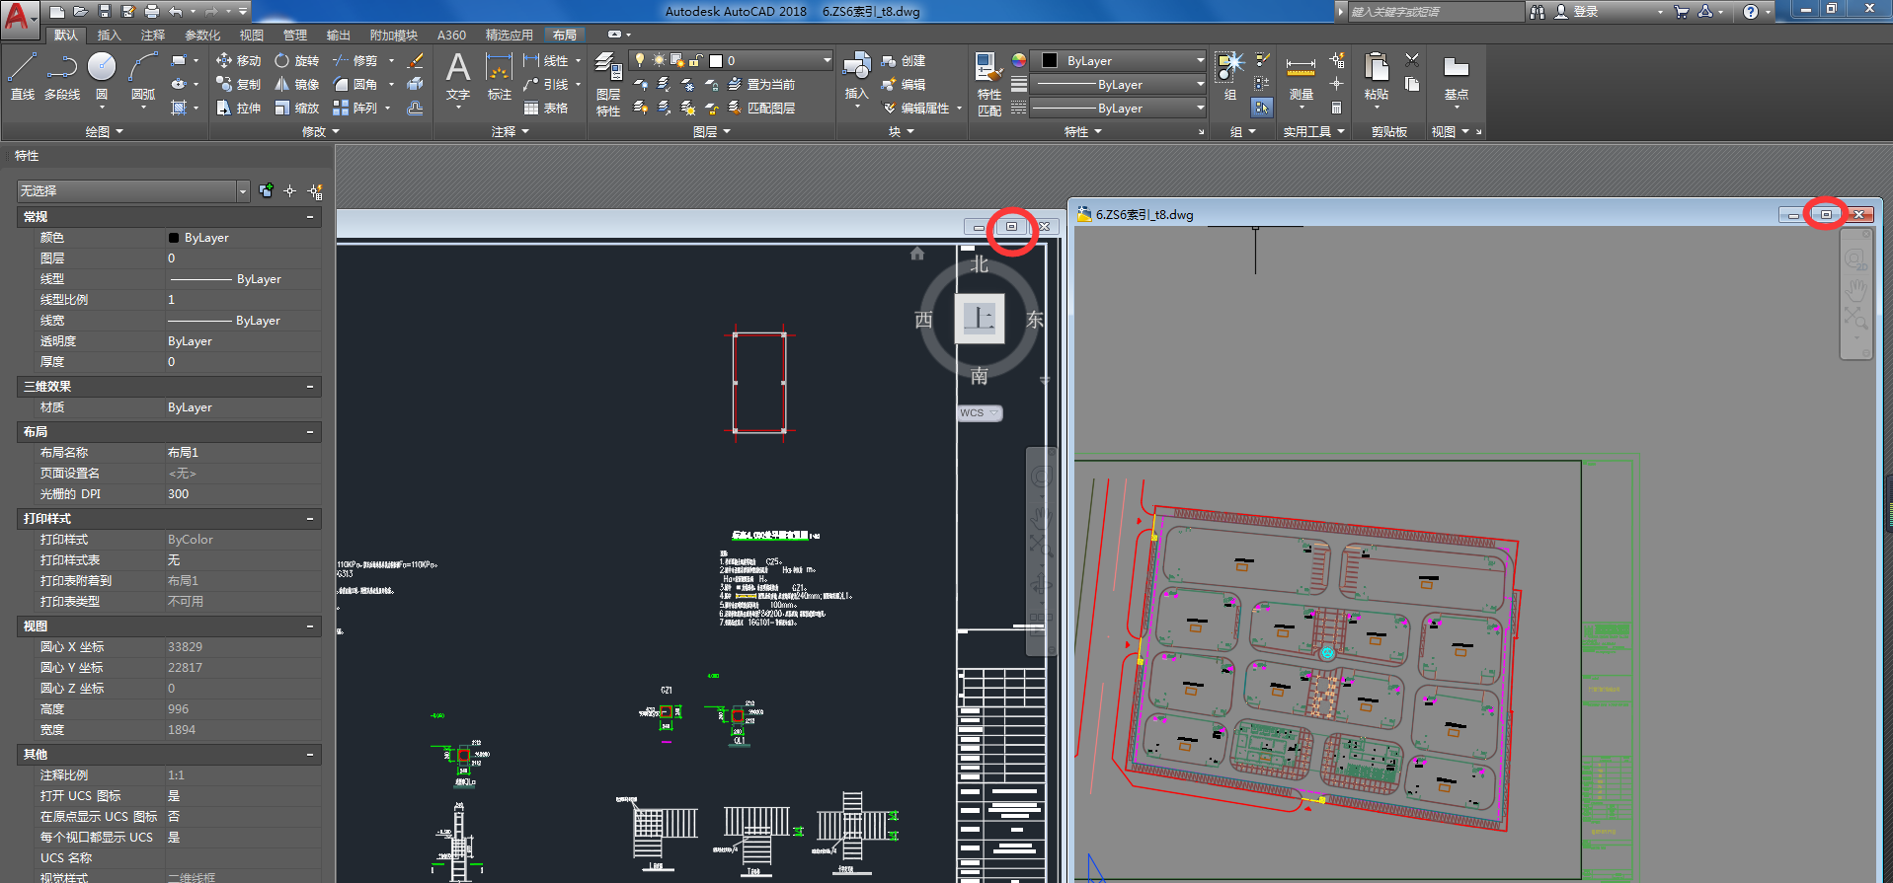
Task: Open the lineweight ByLayer dropdown
Action: click(x=1119, y=84)
